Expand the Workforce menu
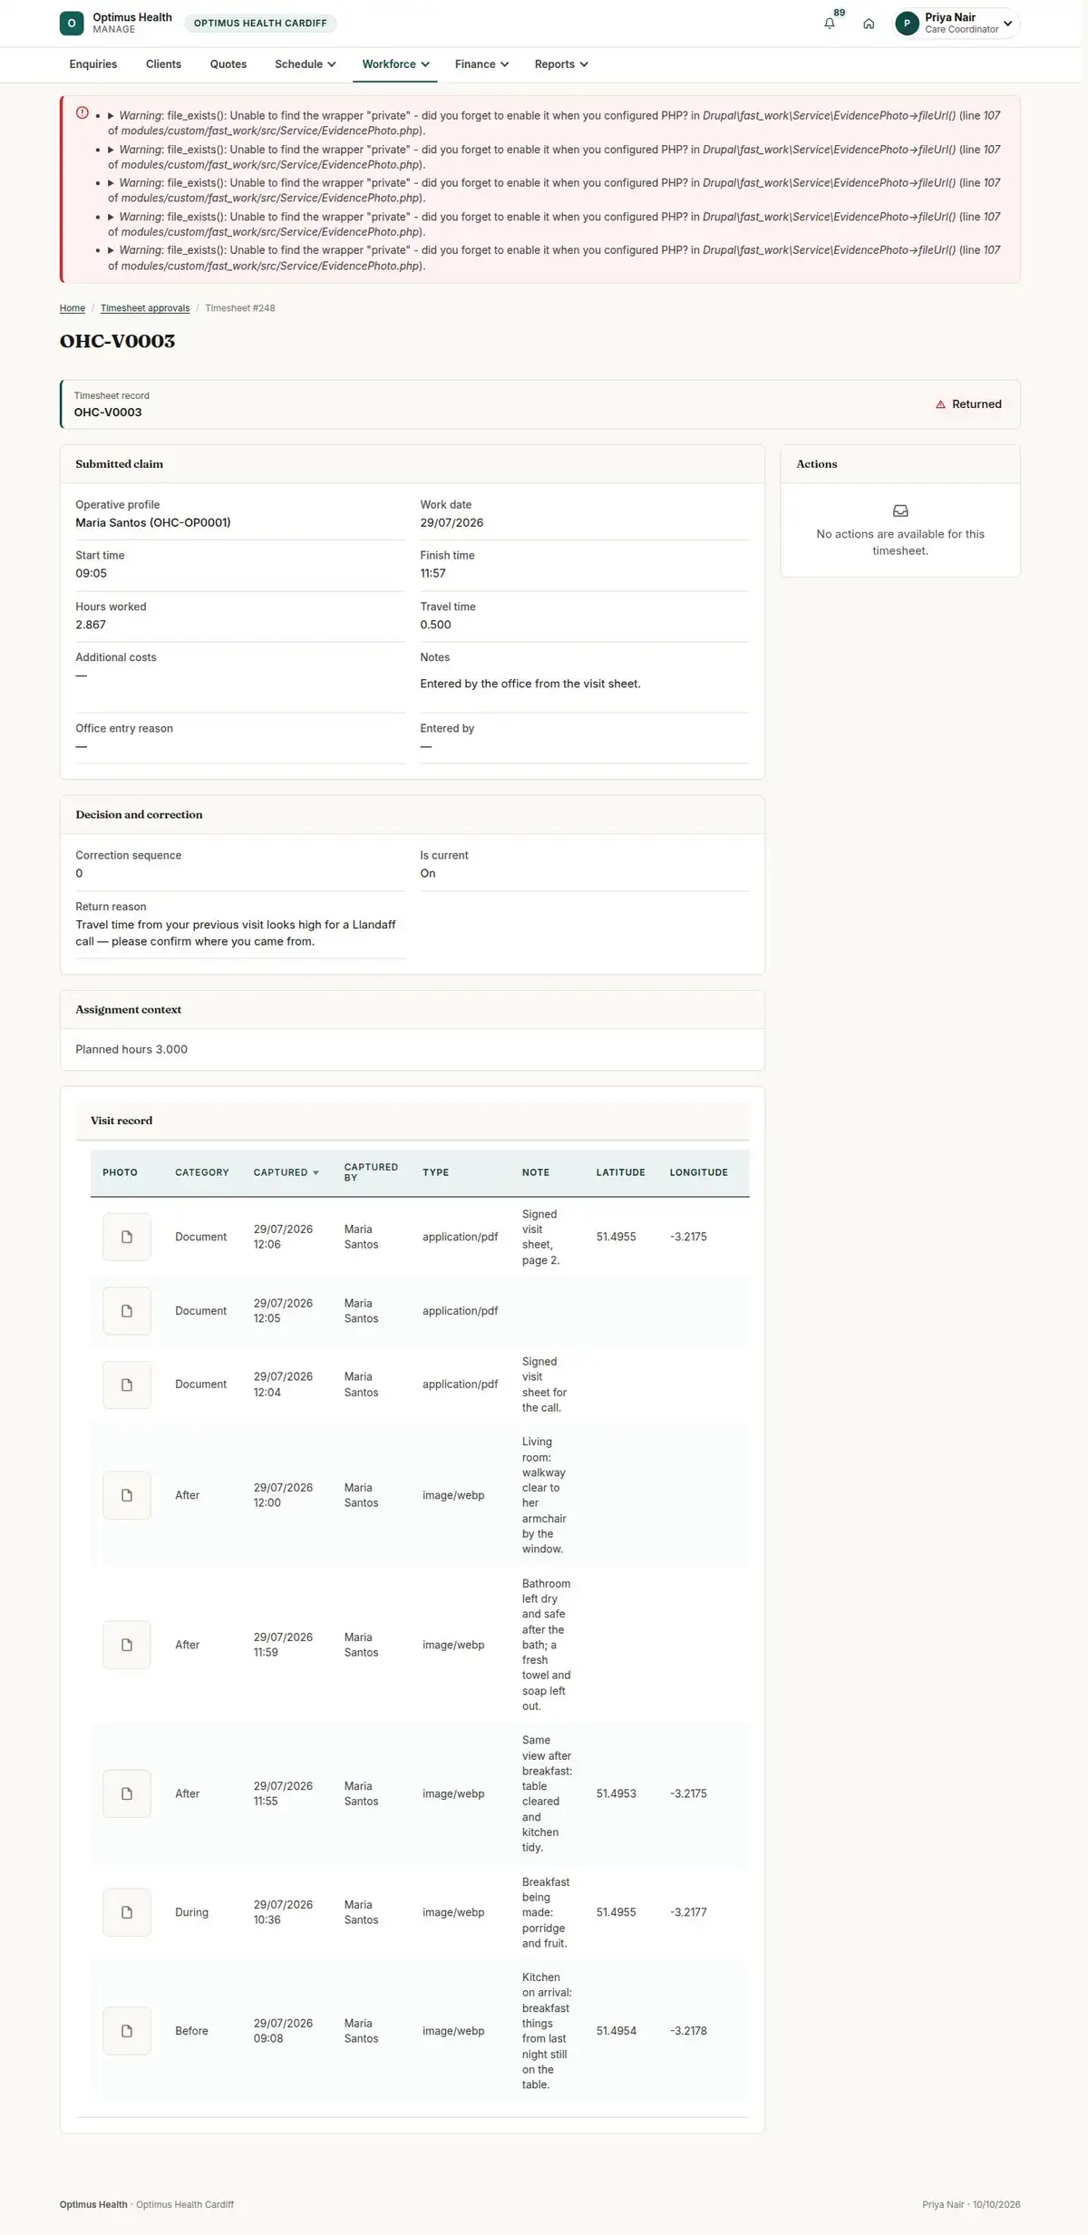 click(395, 64)
